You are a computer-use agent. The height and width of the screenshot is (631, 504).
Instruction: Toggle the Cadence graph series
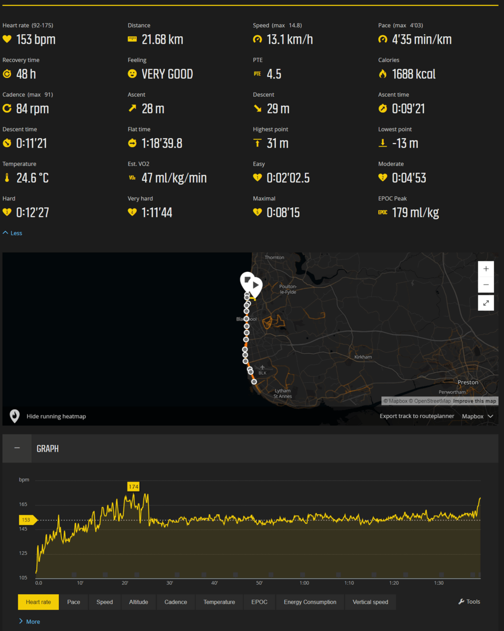tap(176, 602)
